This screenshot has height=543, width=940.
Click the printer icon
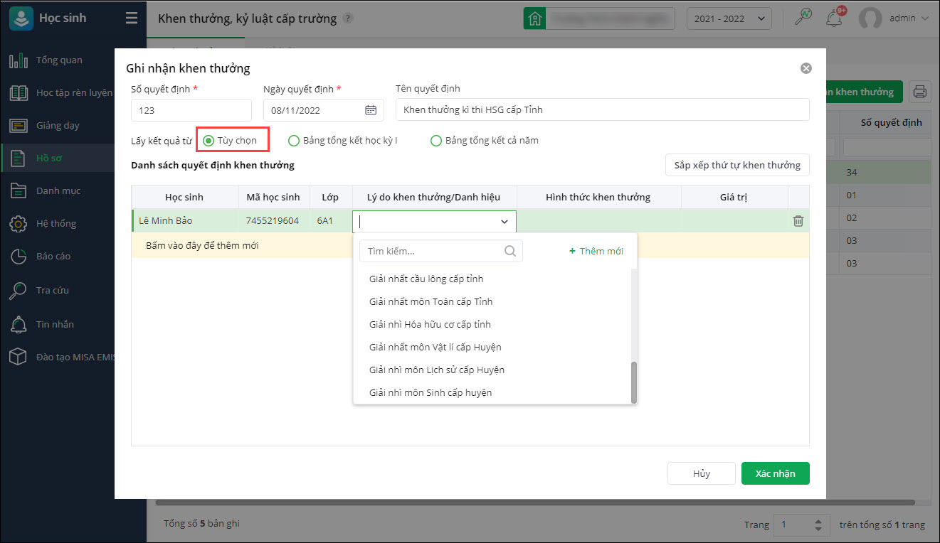pyautogui.click(x=920, y=92)
